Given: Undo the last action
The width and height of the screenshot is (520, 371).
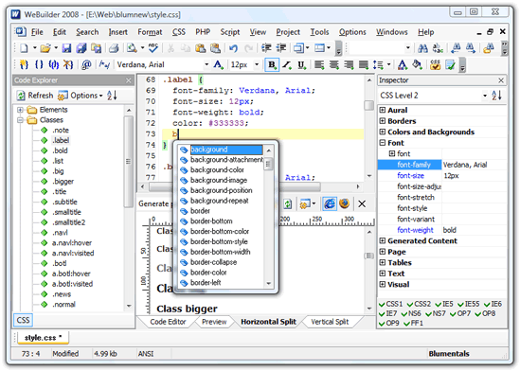Looking at the screenshot, I should click(x=233, y=48).
